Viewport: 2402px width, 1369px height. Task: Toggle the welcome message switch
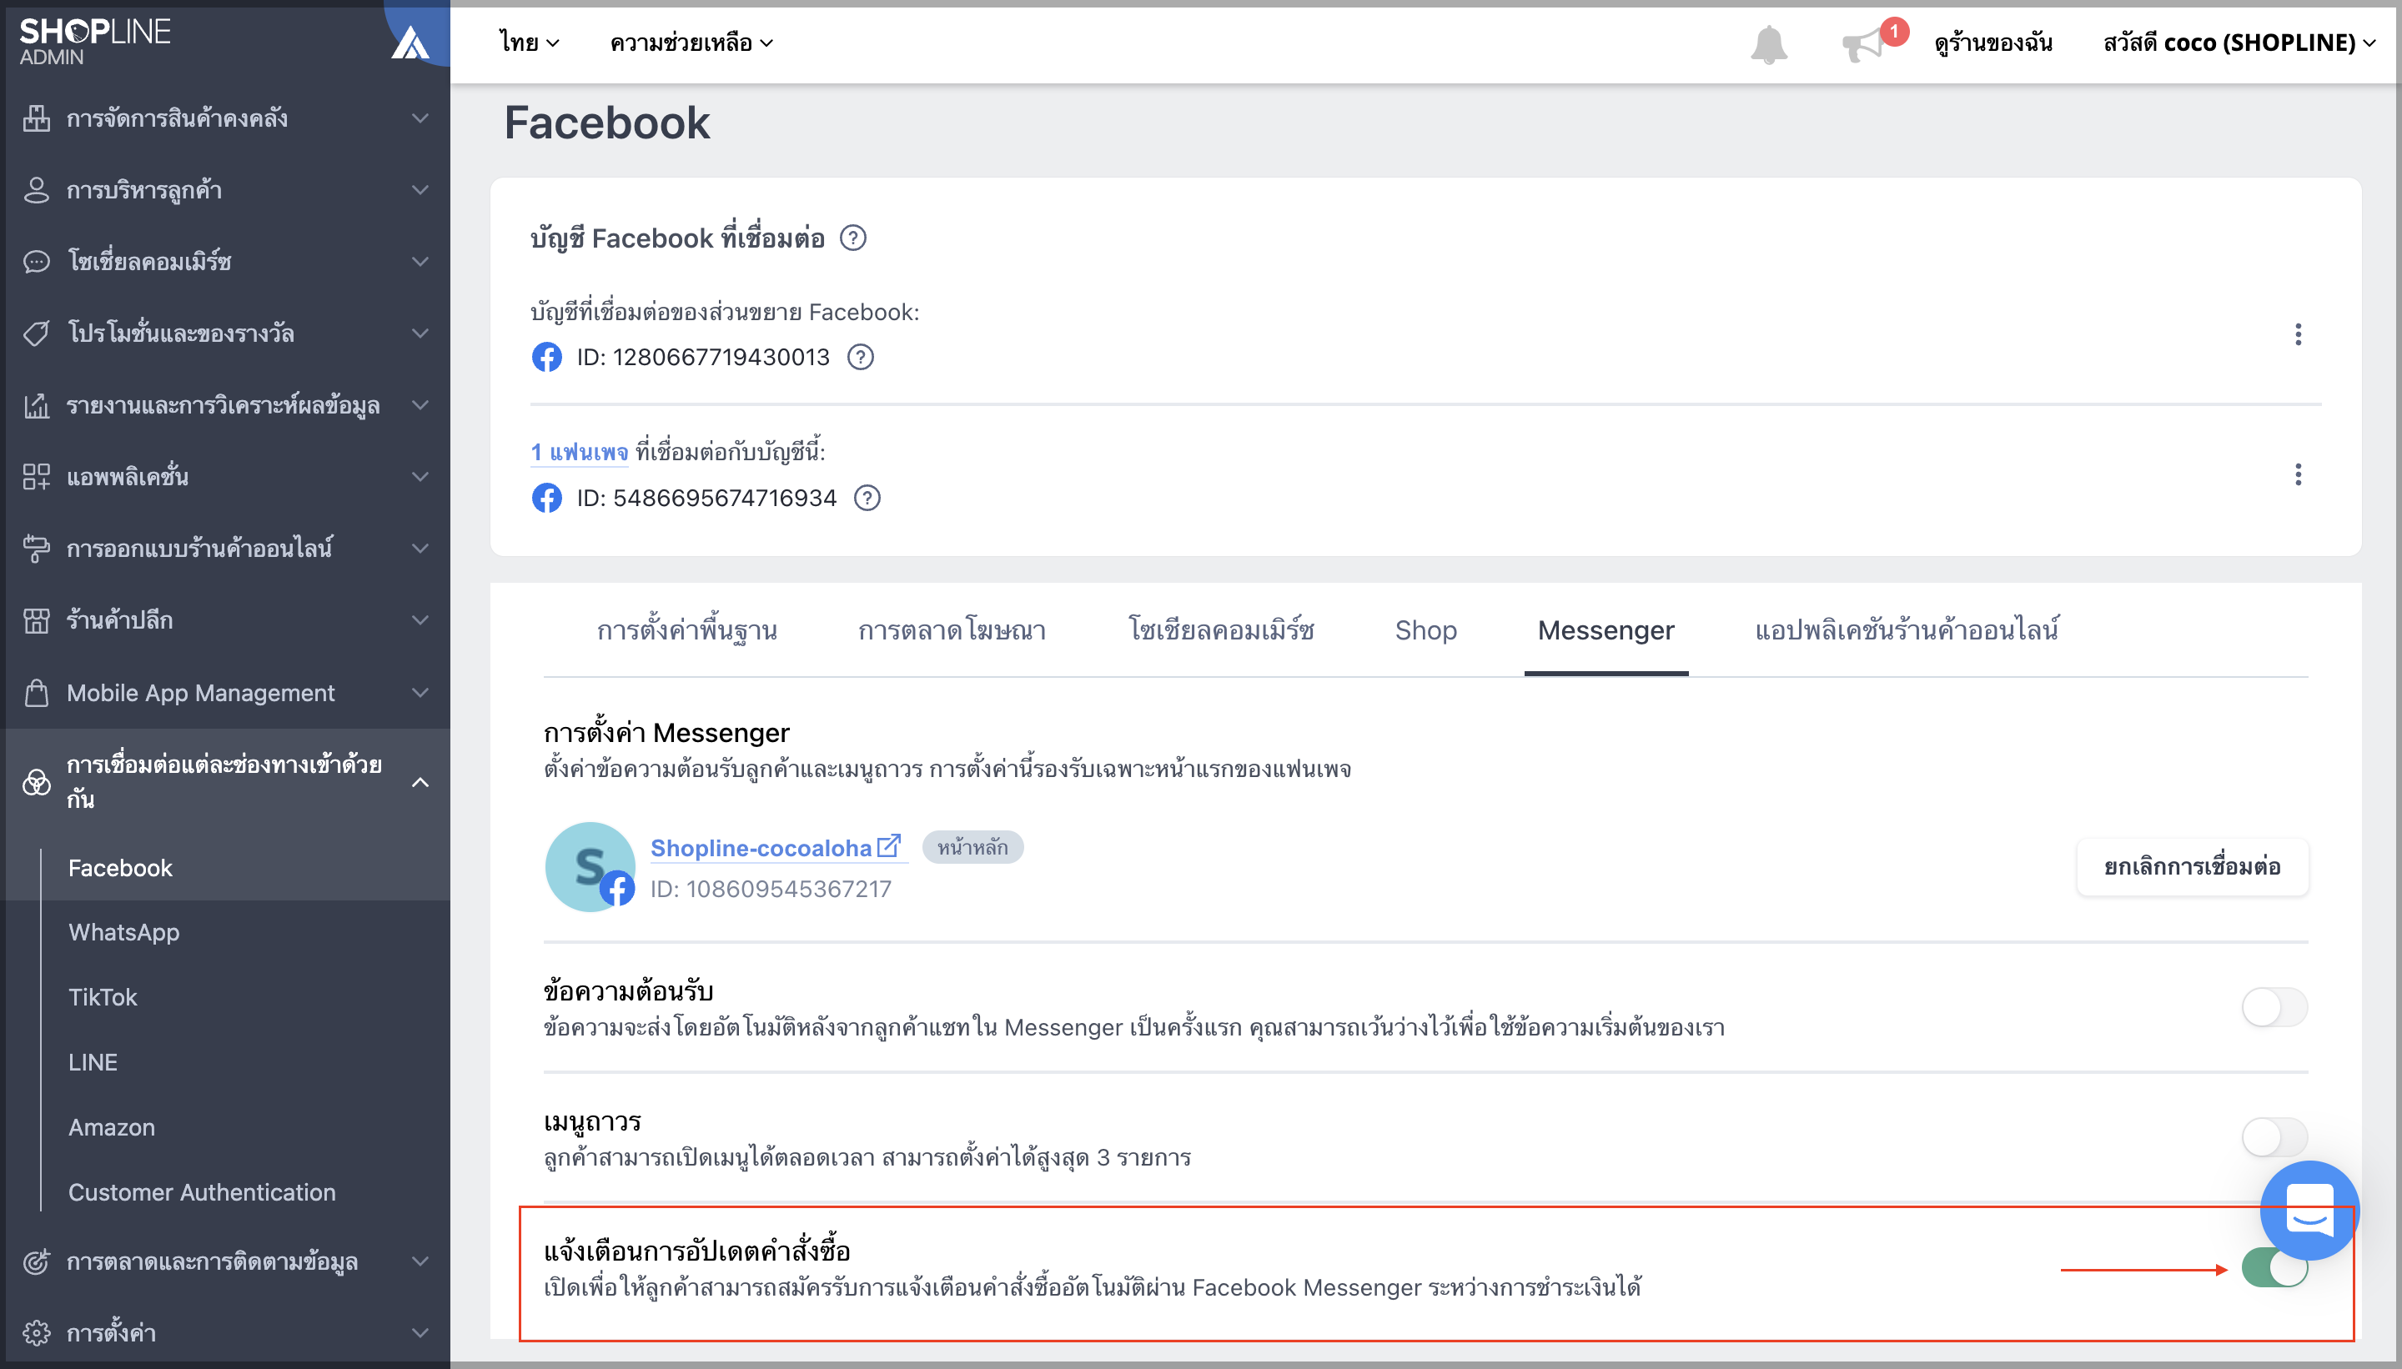[2274, 1007]
